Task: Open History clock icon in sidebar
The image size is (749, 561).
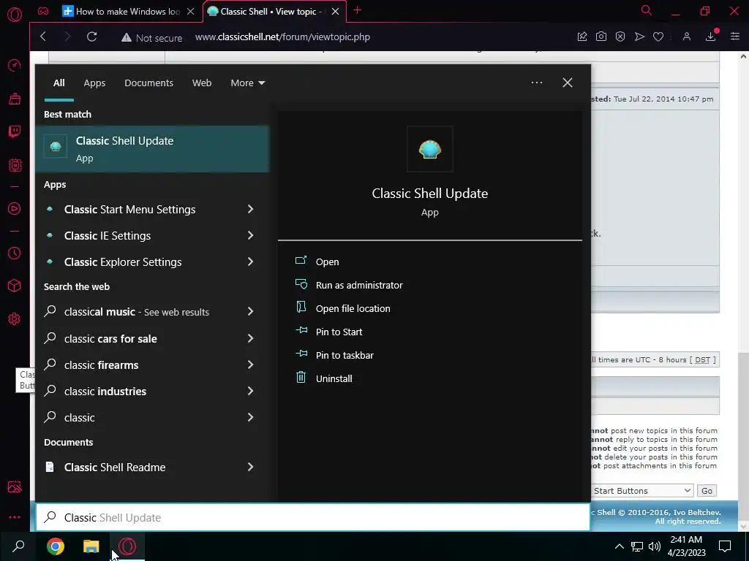Action: pyautogui.click(x=15, y=253)
